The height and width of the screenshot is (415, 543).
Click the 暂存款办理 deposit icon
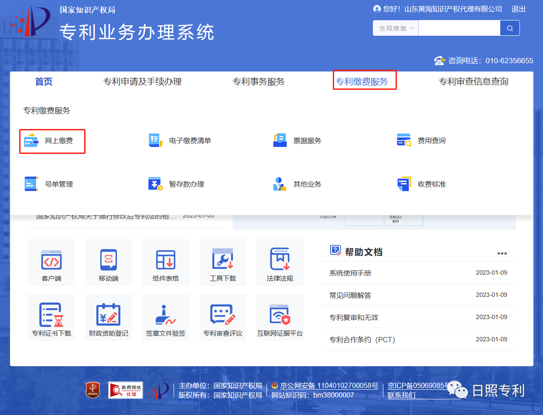[155, 184]
